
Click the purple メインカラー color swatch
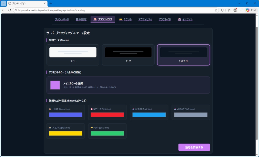pyautogui.click(x=55, y=85)
